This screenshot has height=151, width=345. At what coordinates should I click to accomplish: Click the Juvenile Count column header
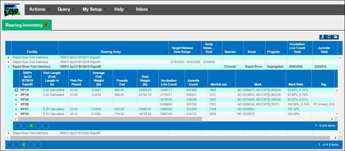point(194,82)
